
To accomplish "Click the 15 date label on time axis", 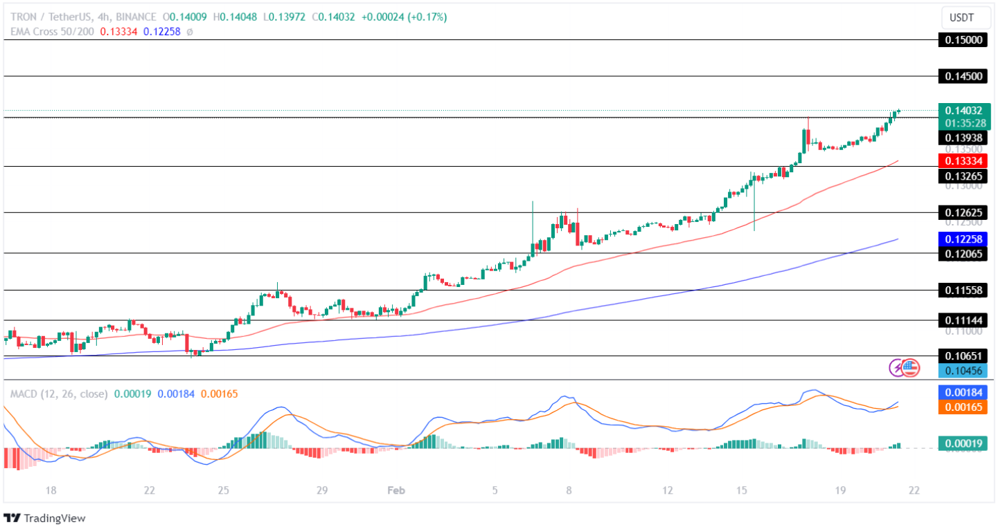I will coord(741,490).
